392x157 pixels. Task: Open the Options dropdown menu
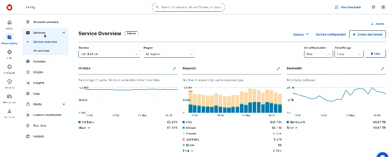tap(301, 35)
